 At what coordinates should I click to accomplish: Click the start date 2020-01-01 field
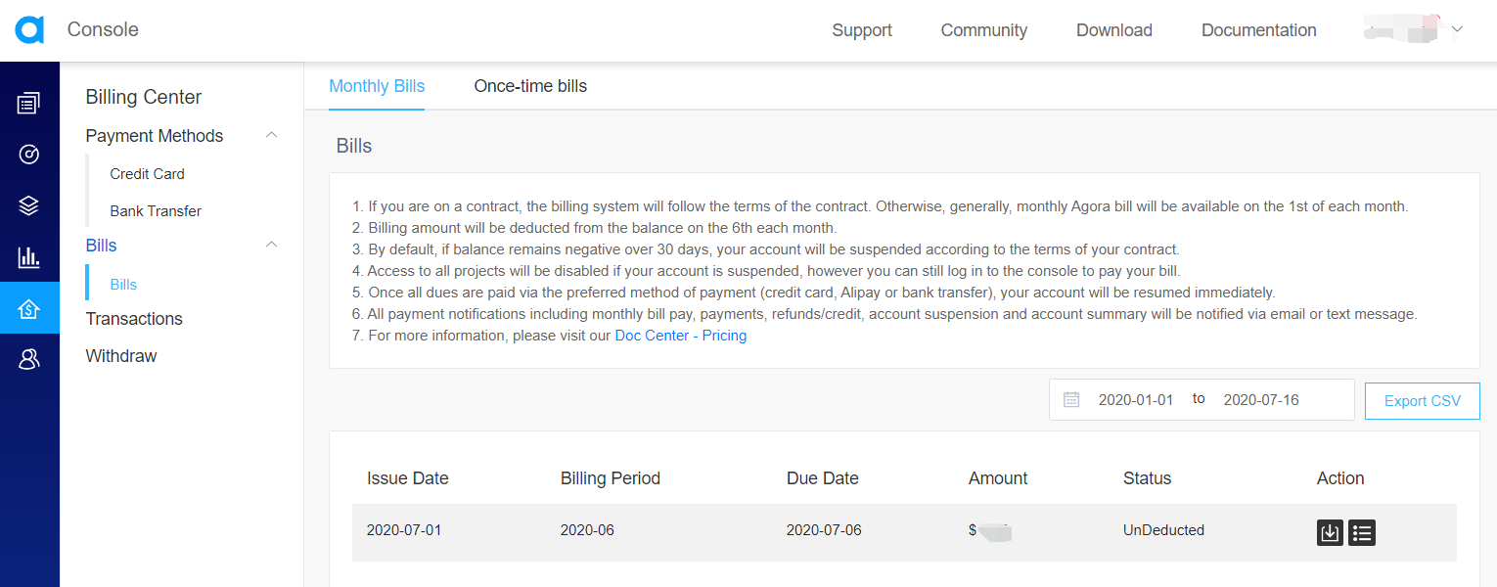pos(1135,399)
